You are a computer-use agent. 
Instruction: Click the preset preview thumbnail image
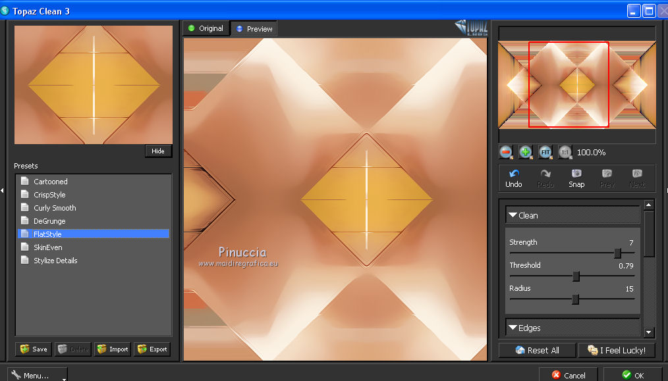[x=94, y=85]
